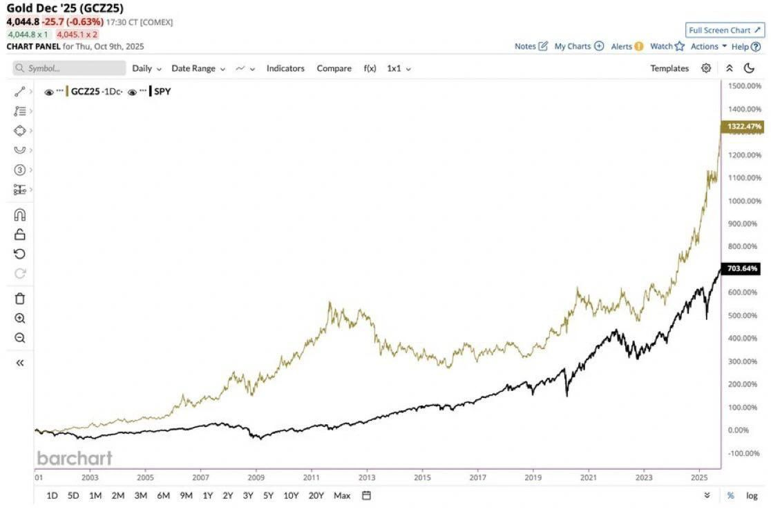Open the Indicators menu
The height and width of the screenshot is (509, 771).
coord(285,68)
